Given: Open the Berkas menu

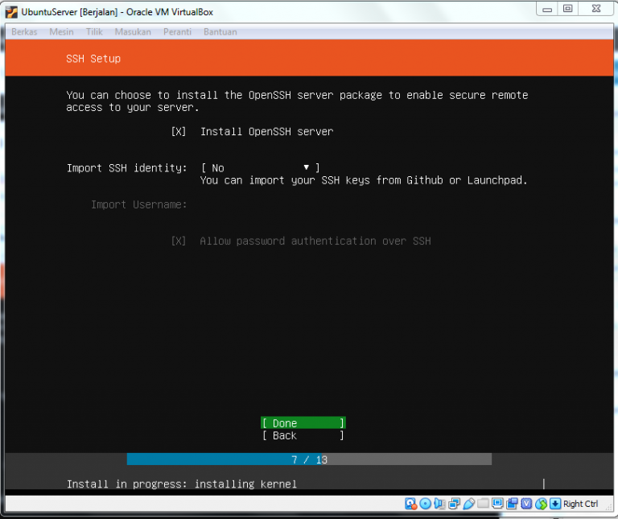Looking at the screenshot, I should pyautogui.click(x=24, y=32).
